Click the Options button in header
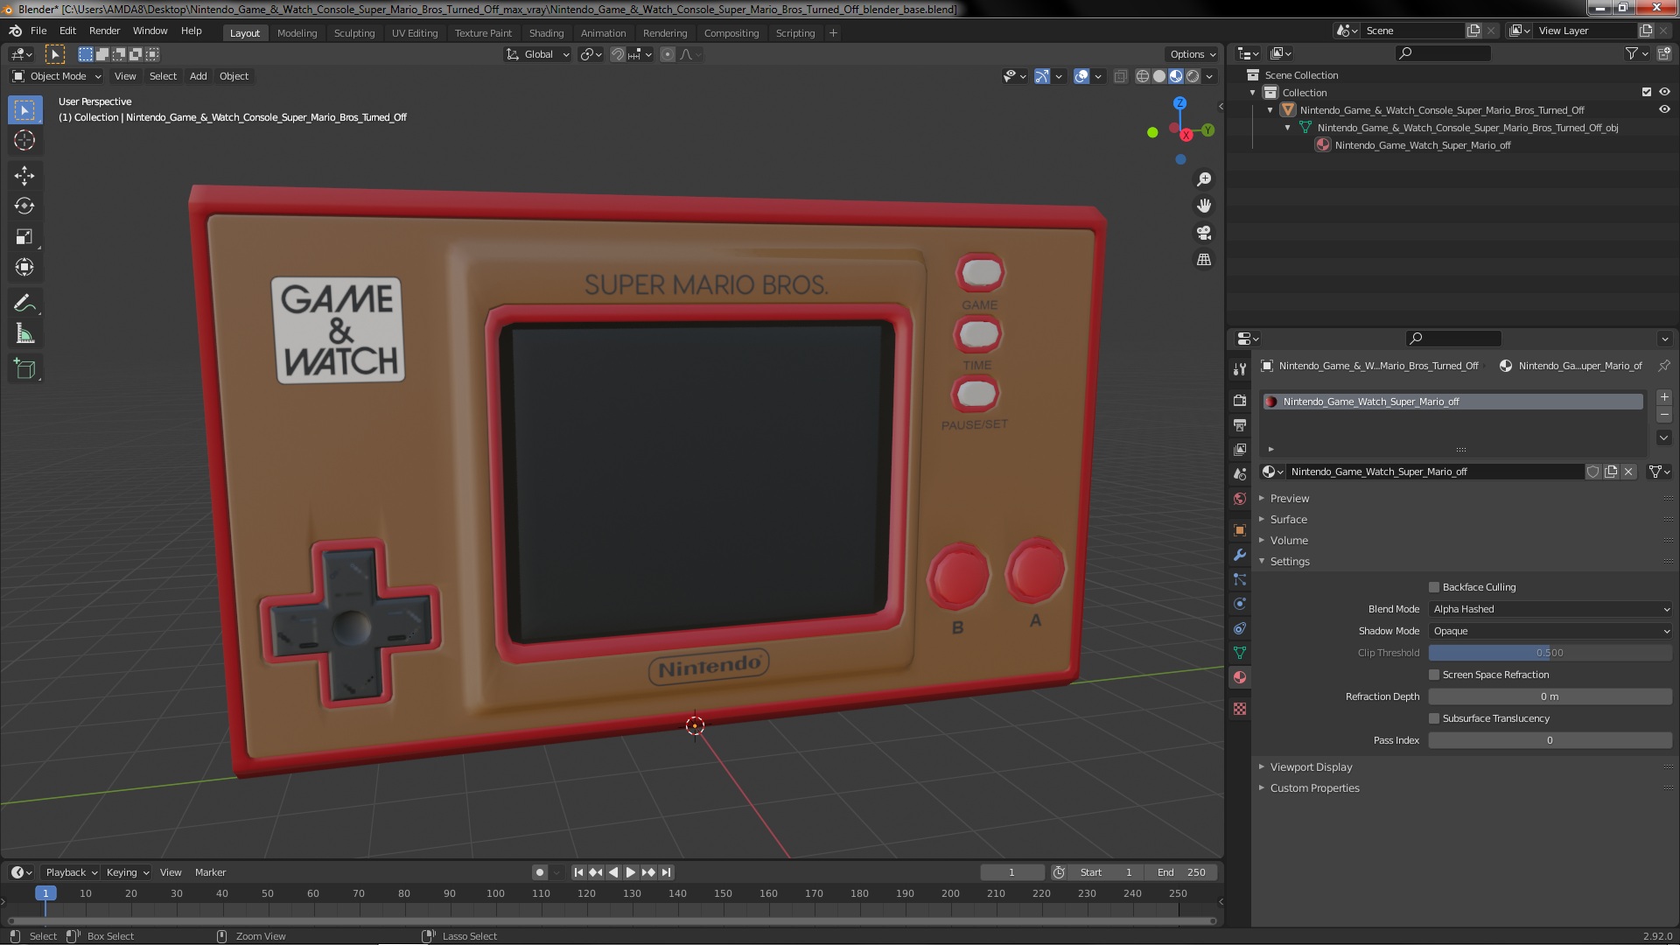The width and height of the screenshot is (1680, 945). pos(1192,54)
